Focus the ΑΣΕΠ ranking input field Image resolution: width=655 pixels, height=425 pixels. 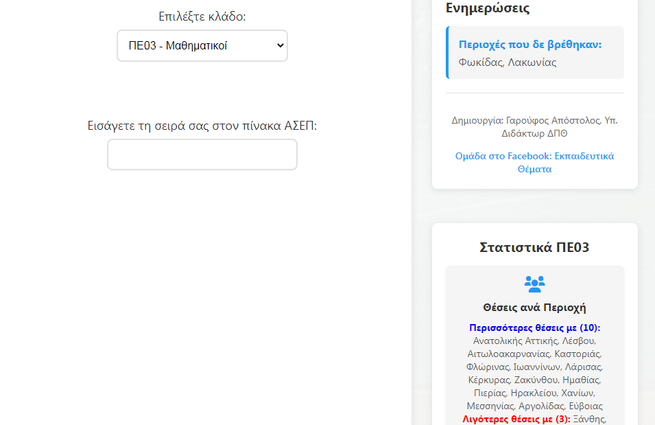202,154
